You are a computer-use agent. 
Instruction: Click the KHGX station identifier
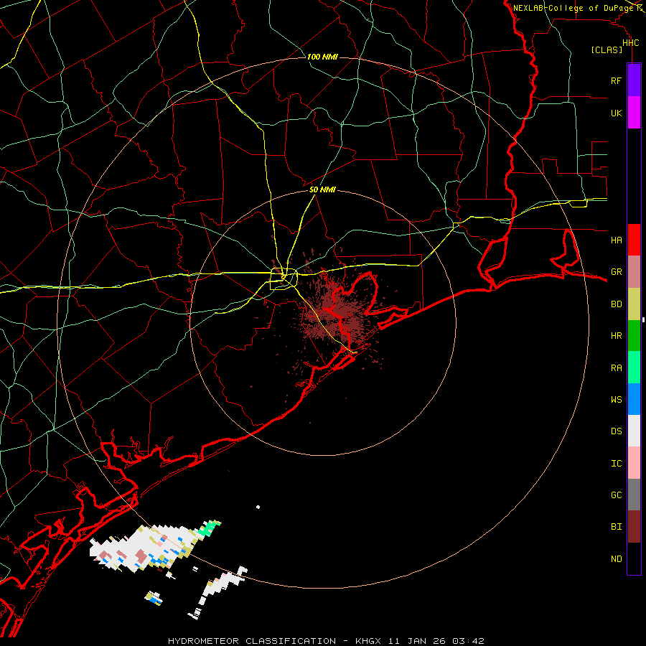368,641
